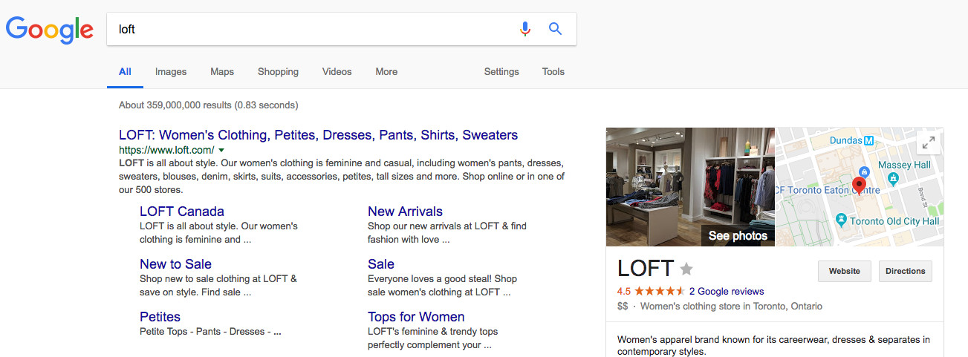The image size is (968, 357).
Task: Click the Women's clothing store in Toronto text
Action: tap(731, 306)
